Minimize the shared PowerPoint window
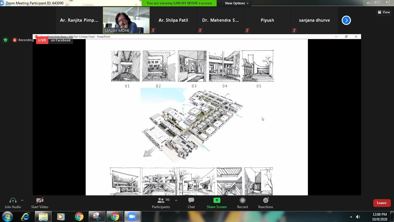Viewport: 394px width, 222px height. [336, 37]
